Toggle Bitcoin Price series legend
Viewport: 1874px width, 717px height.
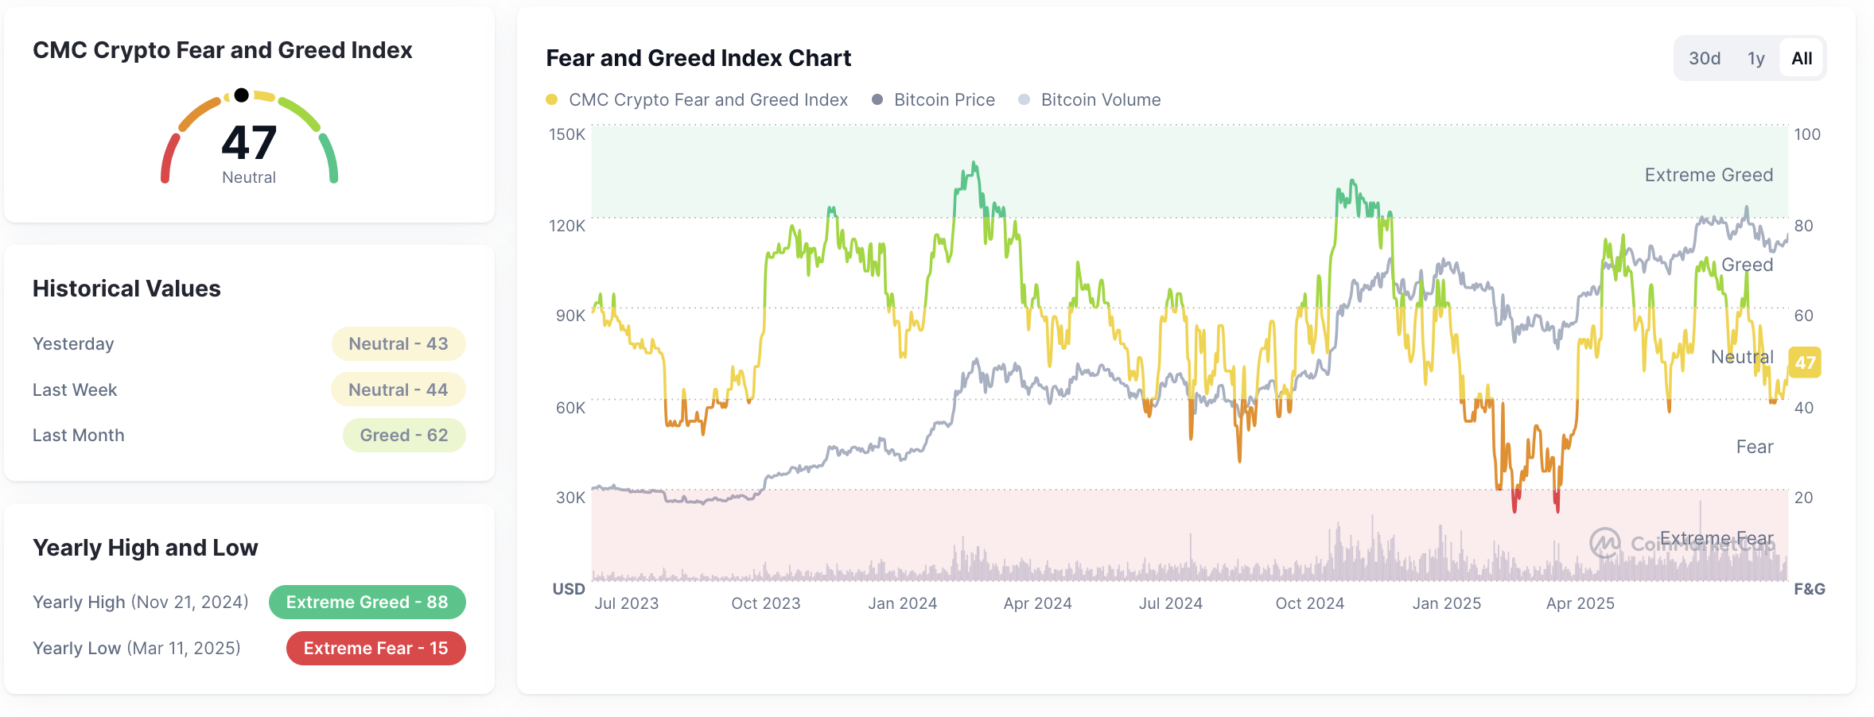click(943, 99)
